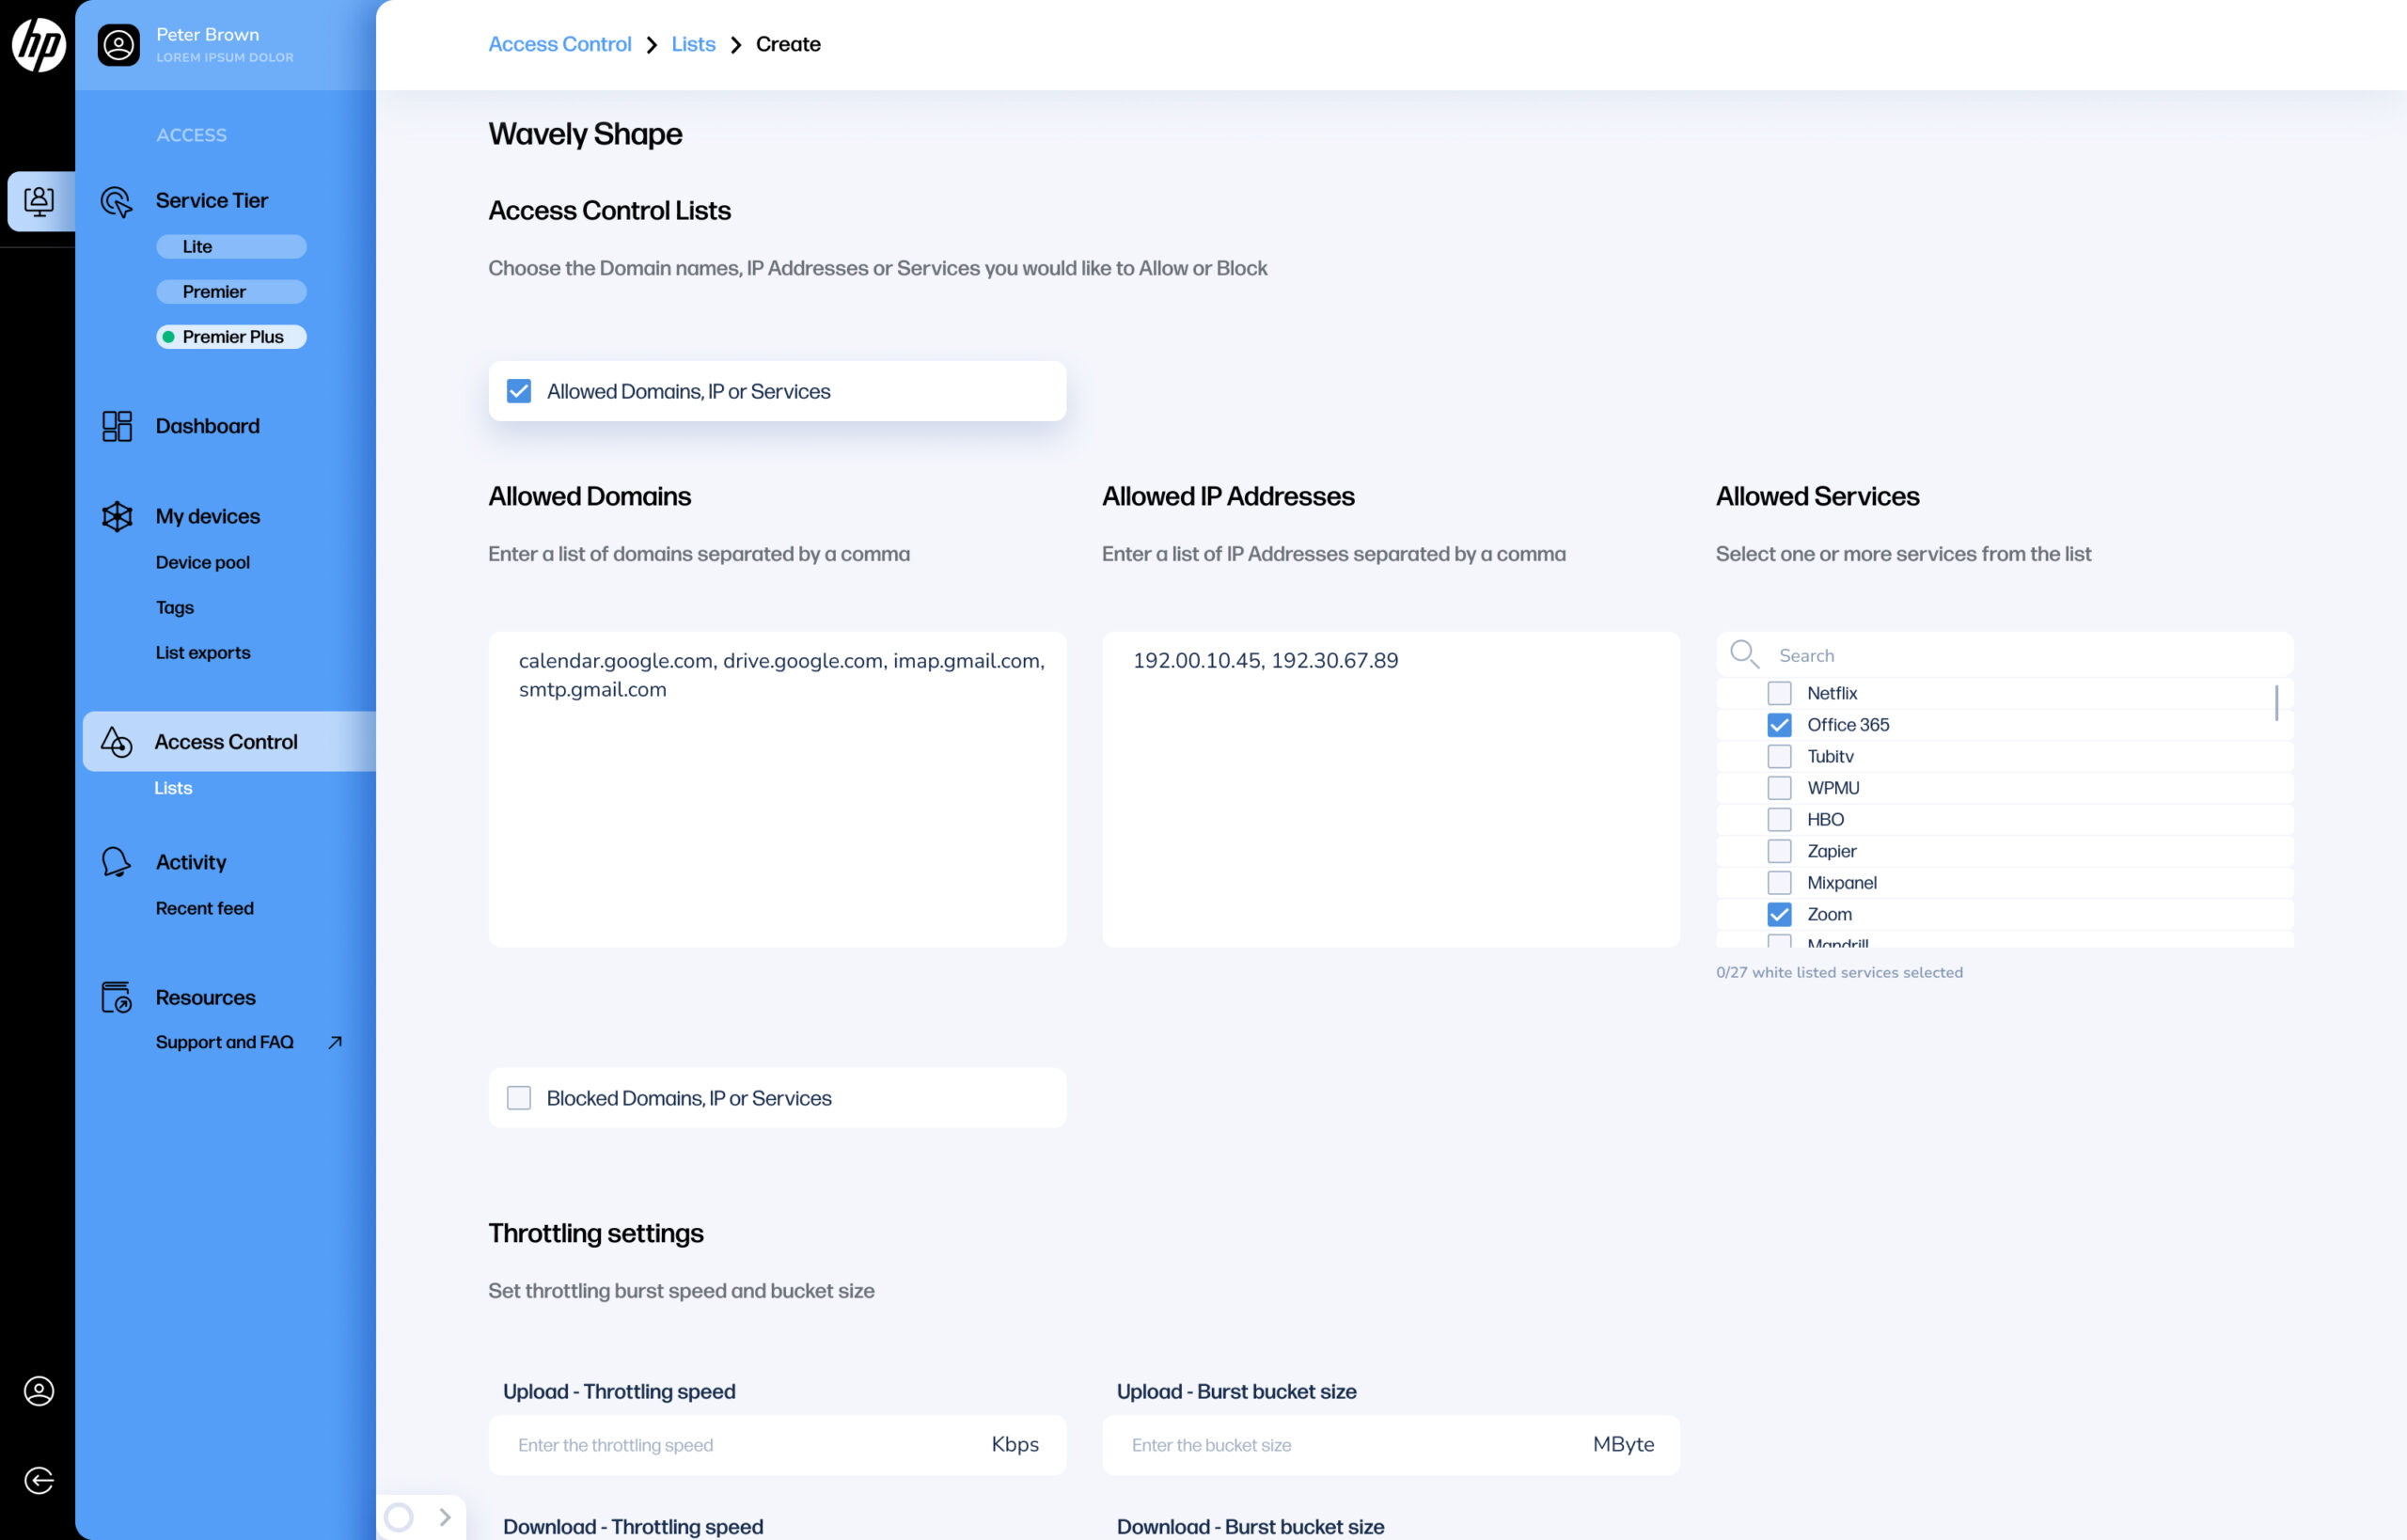Open the Support and FAQ link
The image size is (2407, 1540).
tap(225, 1042)
